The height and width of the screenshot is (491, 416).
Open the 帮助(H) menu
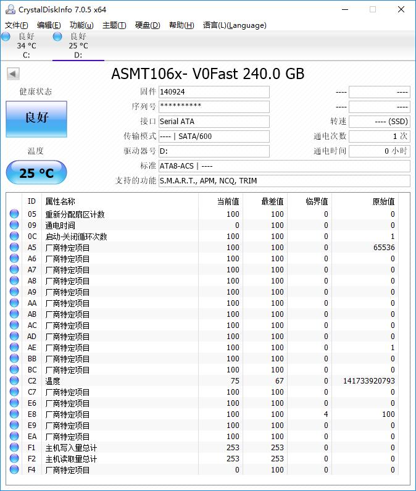(x=181, y=25)
